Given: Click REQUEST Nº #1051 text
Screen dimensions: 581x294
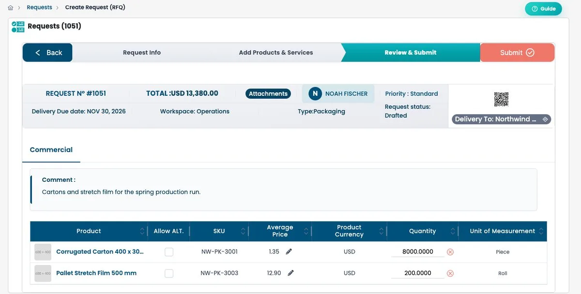Looking at the screenshot, I should tap(76, 94).
